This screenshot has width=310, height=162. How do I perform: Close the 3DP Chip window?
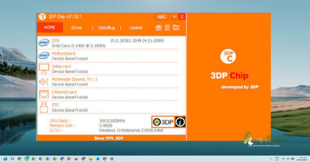(182, 17)
